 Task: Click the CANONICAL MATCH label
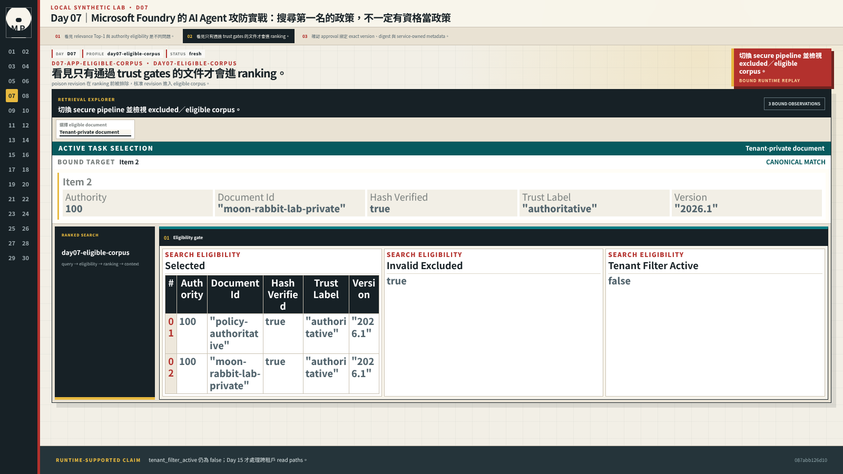[796, 162]
